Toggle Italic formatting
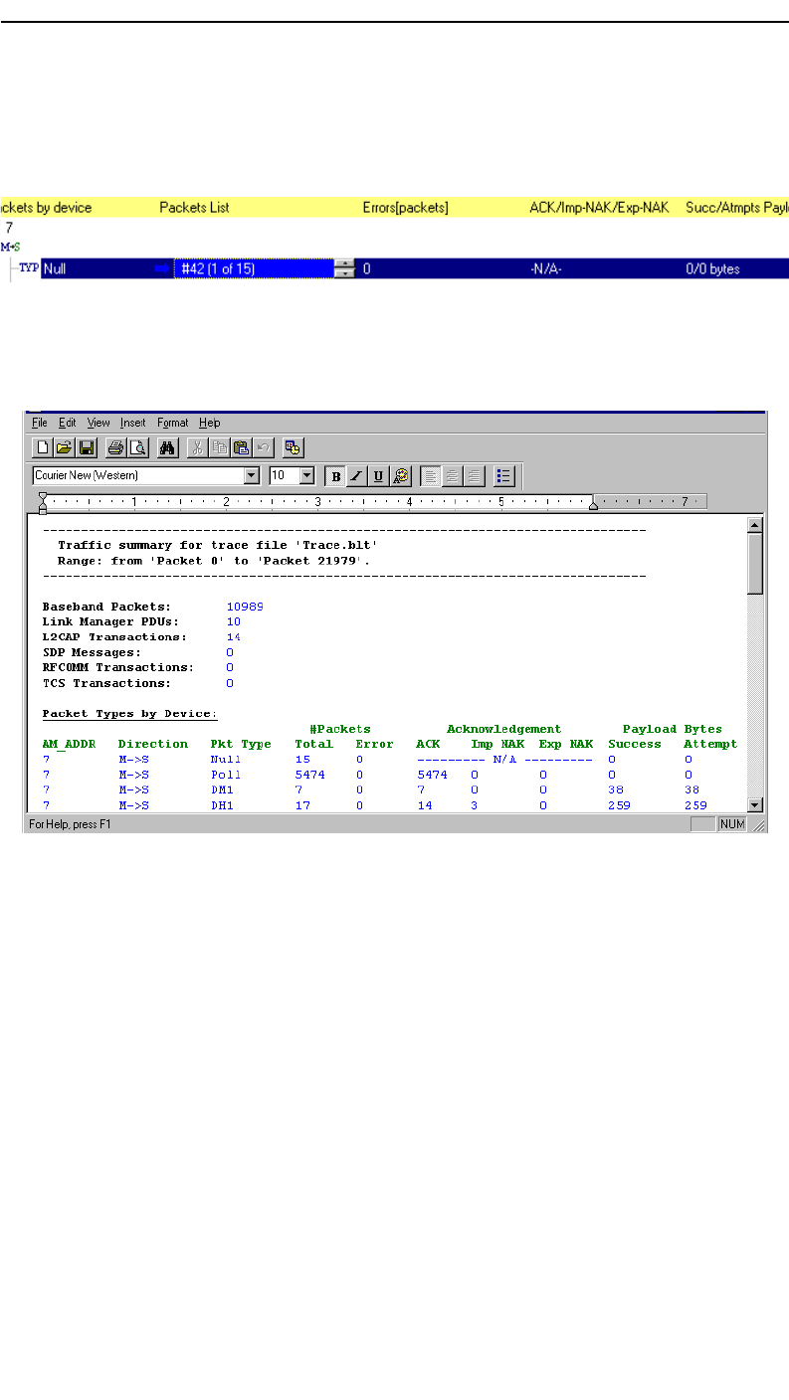 point(357,476)
